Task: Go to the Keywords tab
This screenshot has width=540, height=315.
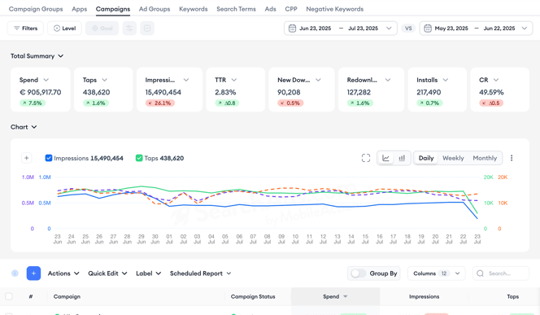Action: click(194, 9)
